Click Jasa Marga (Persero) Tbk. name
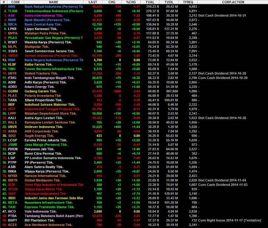Screen dimensions: 268x228 coord(46,145)
